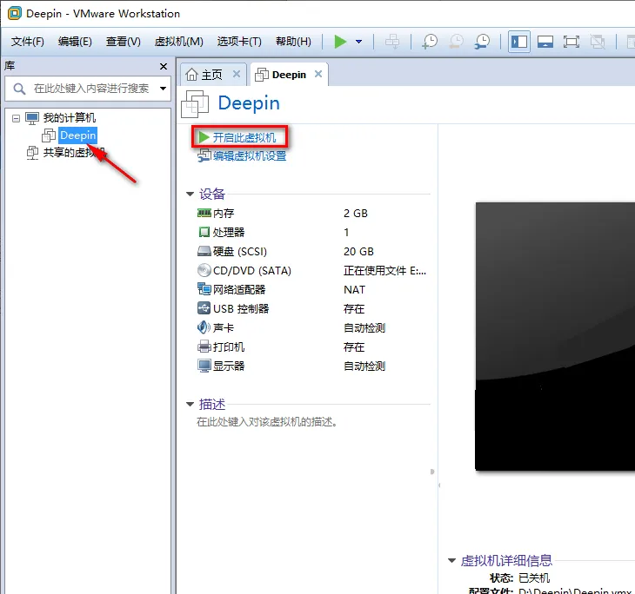The image size is (635, 594).
Task: Collapse the 虚拟机详细信息 section
Action: pyautogui.click(x=451, y=560)
